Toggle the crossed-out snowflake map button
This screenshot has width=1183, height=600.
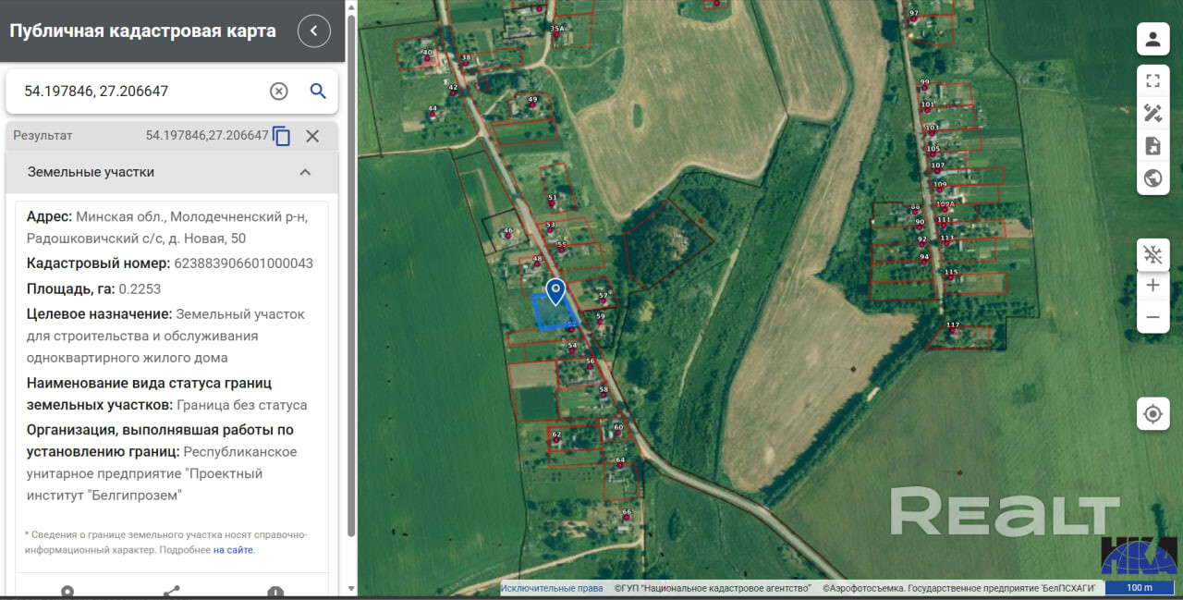[1153, 254]
